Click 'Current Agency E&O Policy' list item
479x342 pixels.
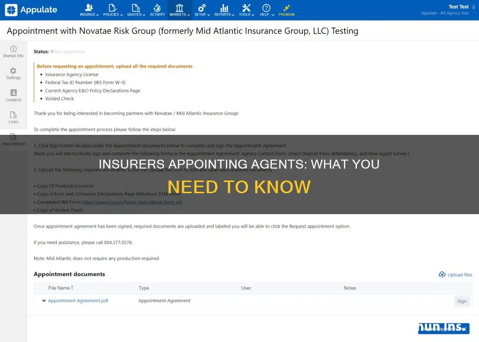(93, 91)
